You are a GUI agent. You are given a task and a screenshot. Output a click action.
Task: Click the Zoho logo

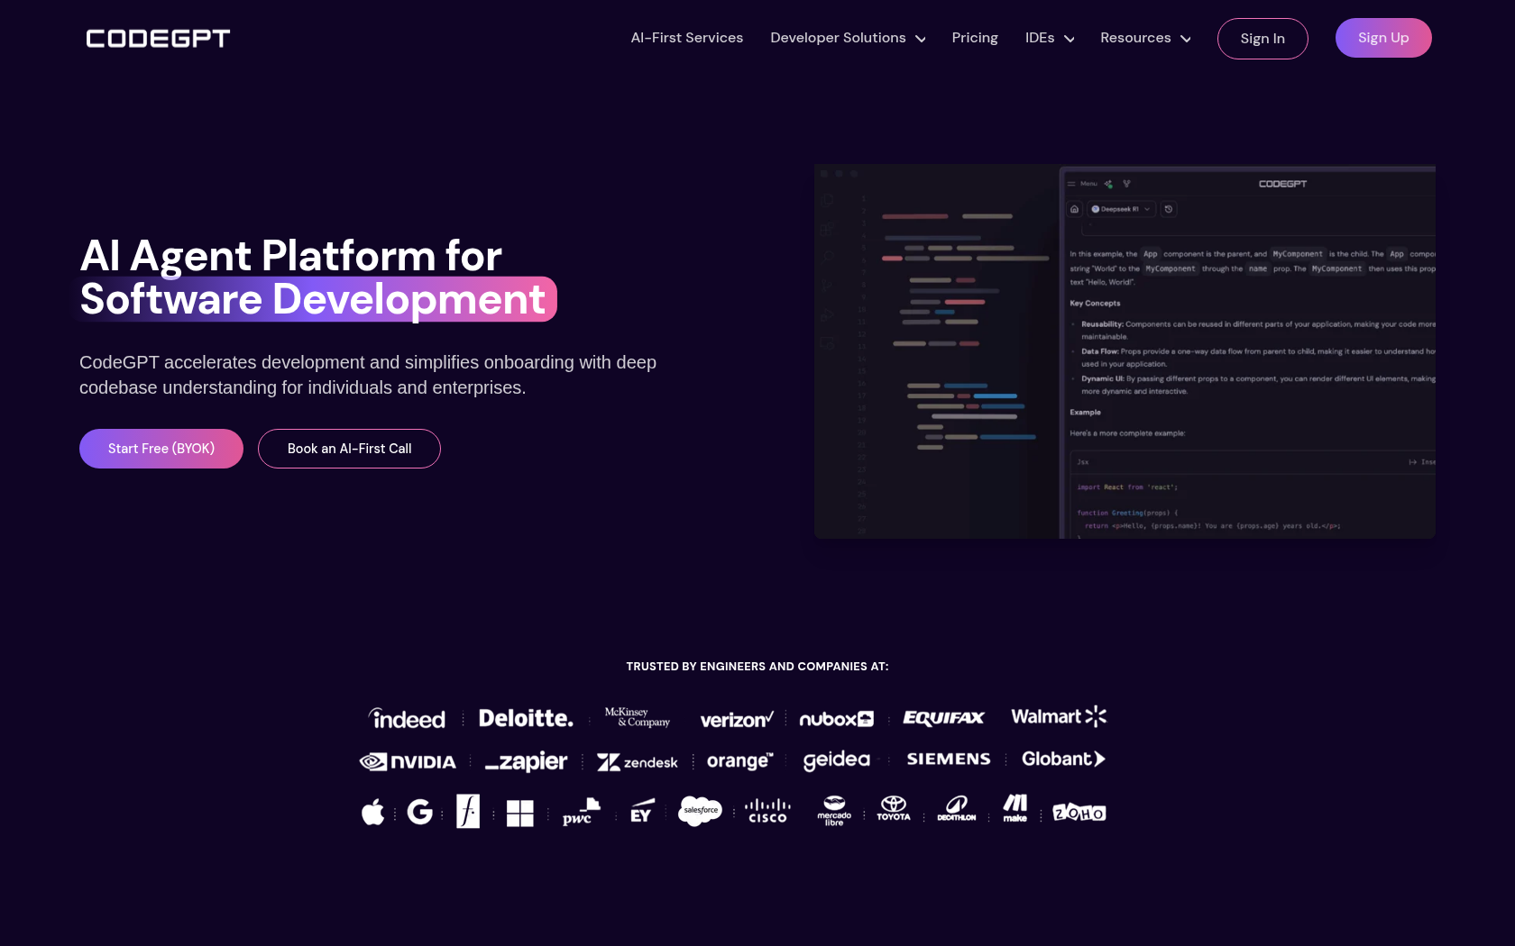click(1079, 813)
